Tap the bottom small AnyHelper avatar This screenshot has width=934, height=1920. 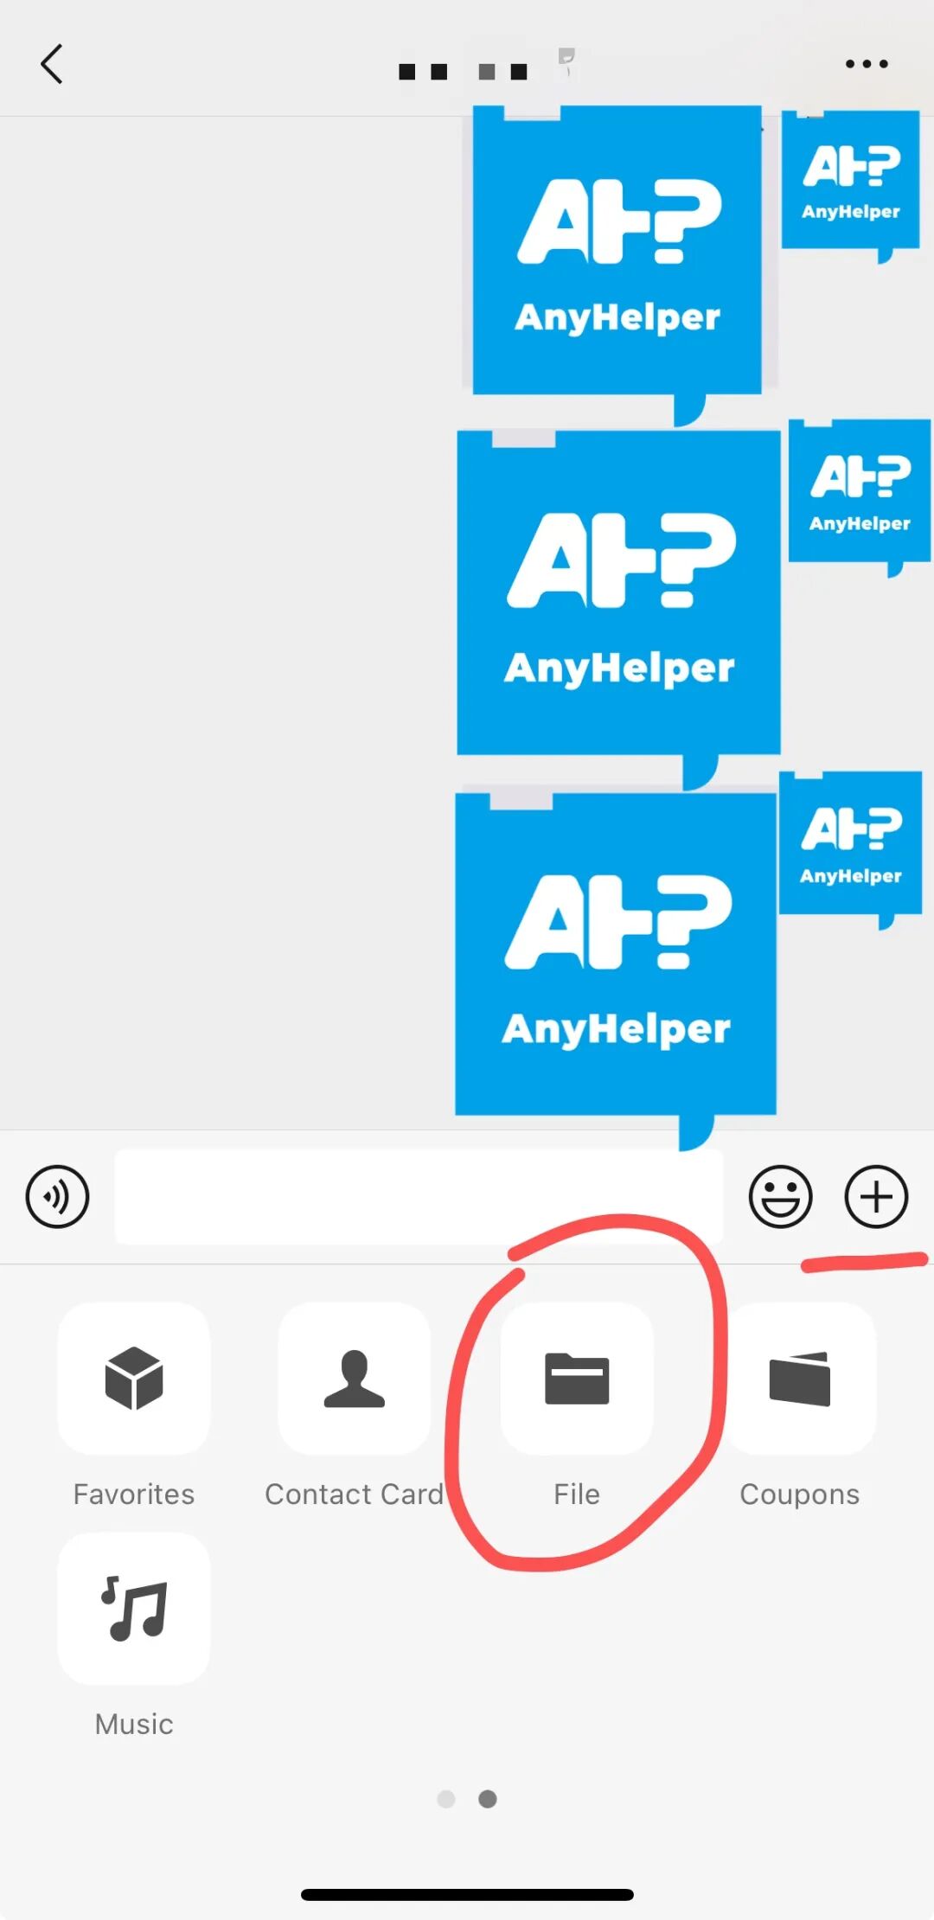(x=851, y=849)
